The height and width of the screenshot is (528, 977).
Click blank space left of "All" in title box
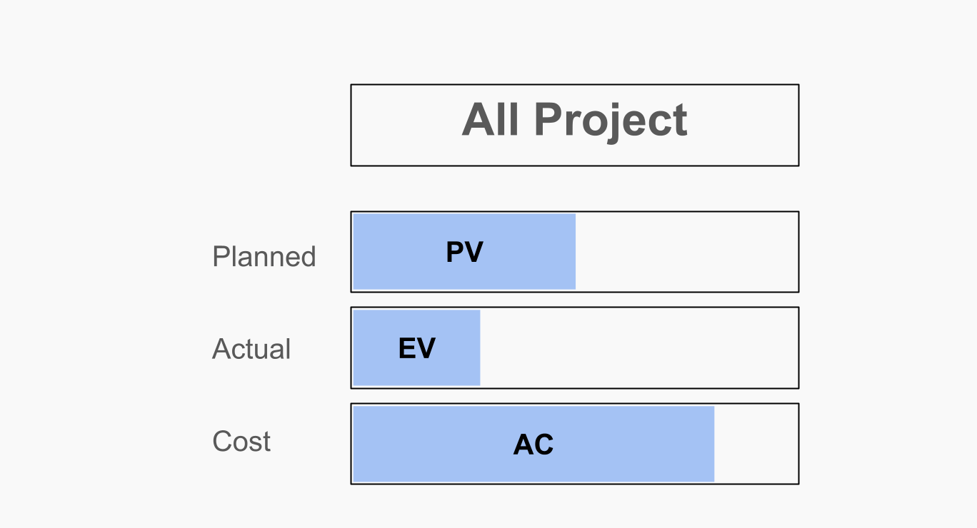coord(404,126)
